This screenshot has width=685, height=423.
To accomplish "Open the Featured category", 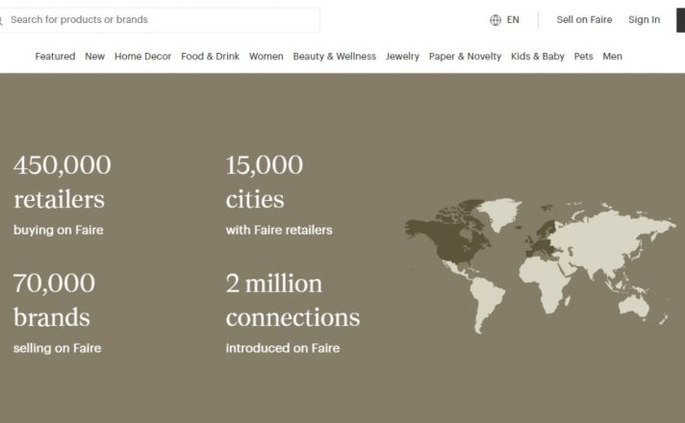I will tap(55, 57).
